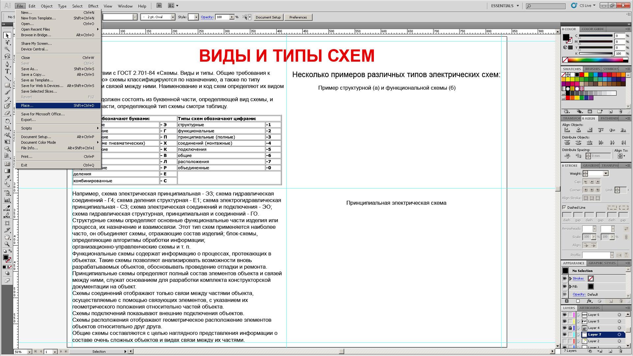Select the Paintbrush tool
The image size is (633, 356).
tap(7, 92)
